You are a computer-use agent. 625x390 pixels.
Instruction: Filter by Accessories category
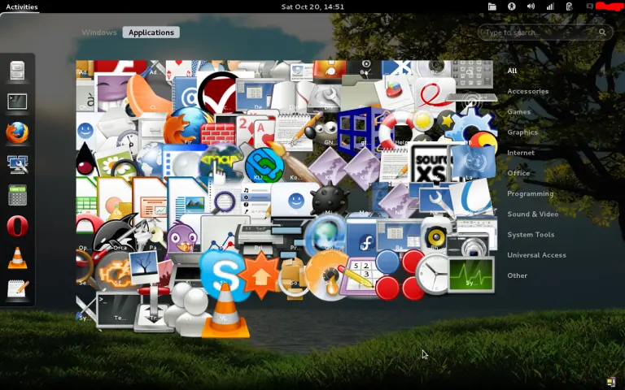pyautogui.click(x=527, y=91)
